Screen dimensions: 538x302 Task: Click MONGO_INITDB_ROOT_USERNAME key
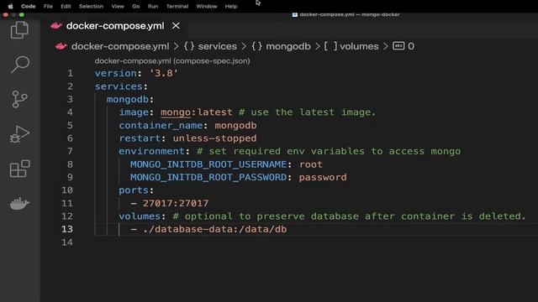208,164
